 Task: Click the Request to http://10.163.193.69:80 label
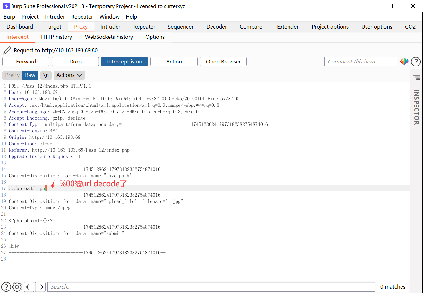pos(56,50)
